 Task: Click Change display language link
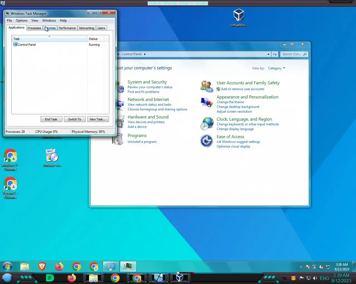pyautogui.click(x=235, y=129)
